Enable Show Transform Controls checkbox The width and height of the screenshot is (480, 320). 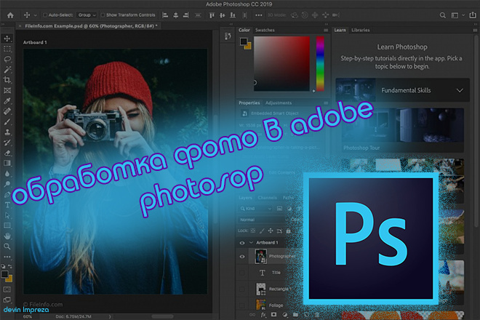tap(103, 15)
